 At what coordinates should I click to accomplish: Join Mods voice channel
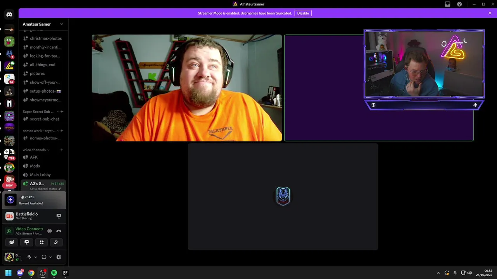coord(43,166)
